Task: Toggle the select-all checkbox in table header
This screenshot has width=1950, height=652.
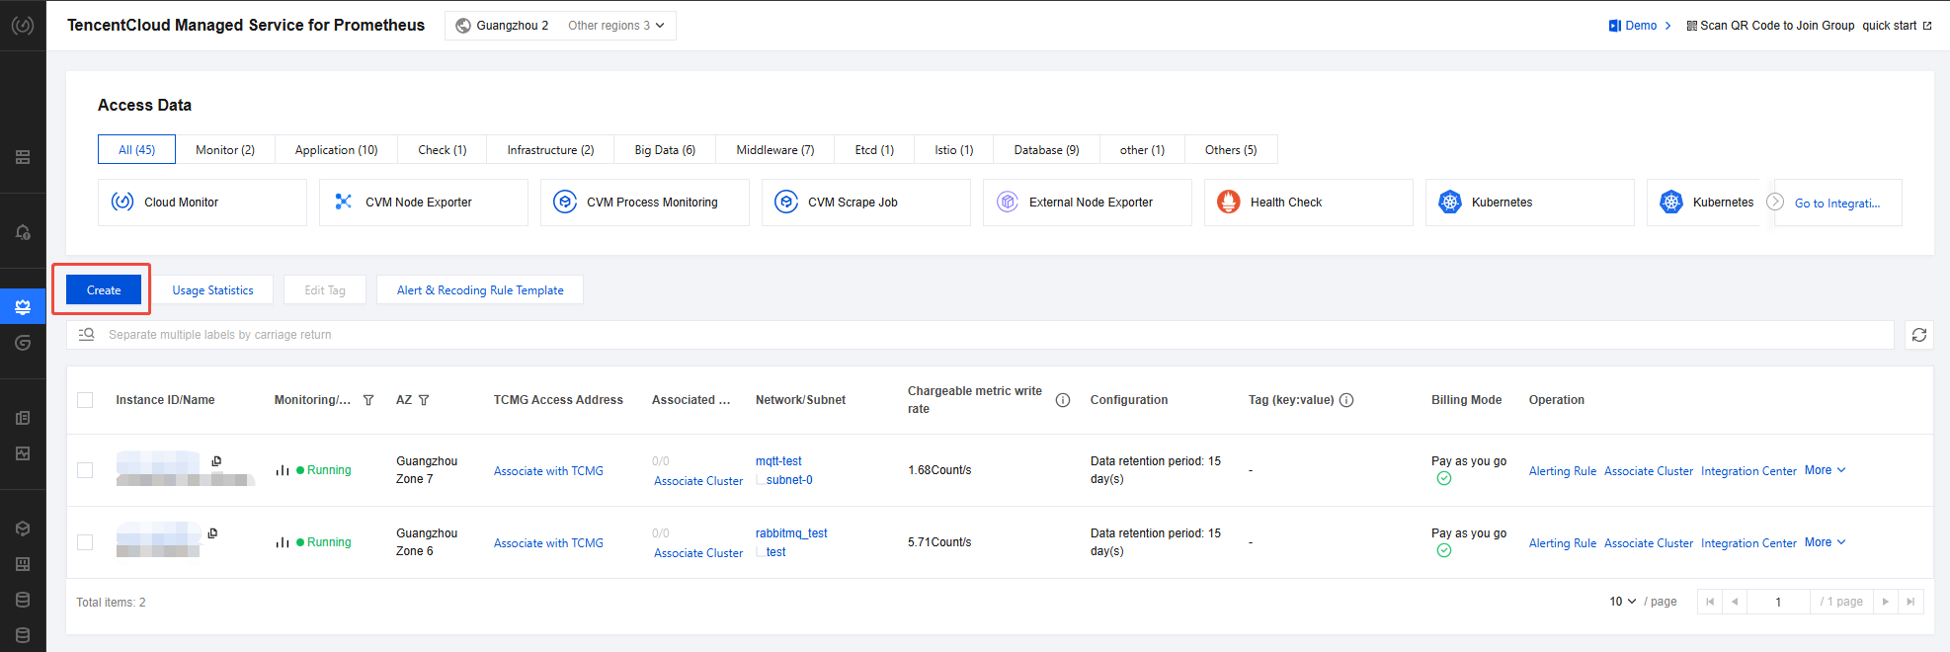Action: [85, 400]
